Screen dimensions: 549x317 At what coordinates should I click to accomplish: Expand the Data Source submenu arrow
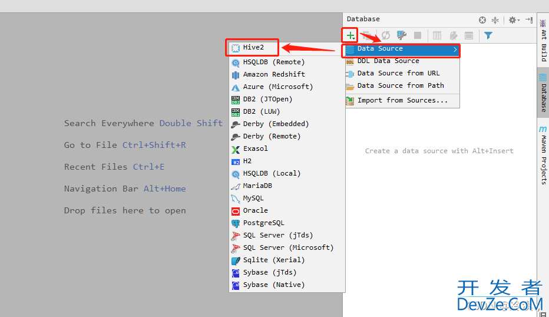pyautogui.click(x=455, y=49)
